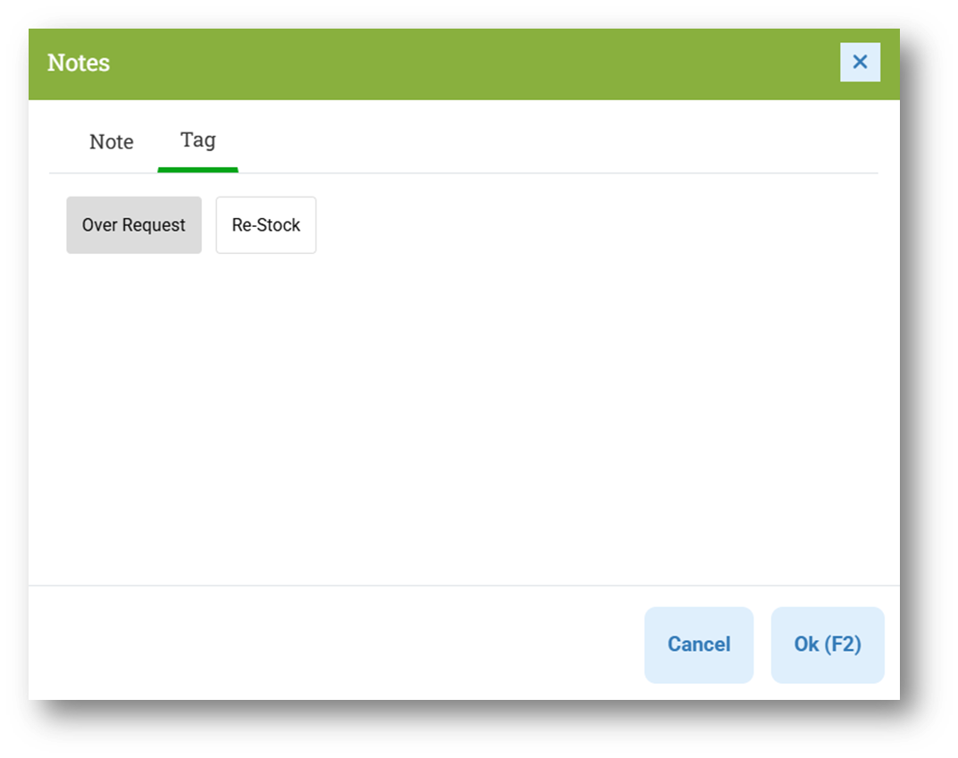Deselect the highlighted Over Request tag
Screen dimensions: 958x758
click(x=134, y=225)
